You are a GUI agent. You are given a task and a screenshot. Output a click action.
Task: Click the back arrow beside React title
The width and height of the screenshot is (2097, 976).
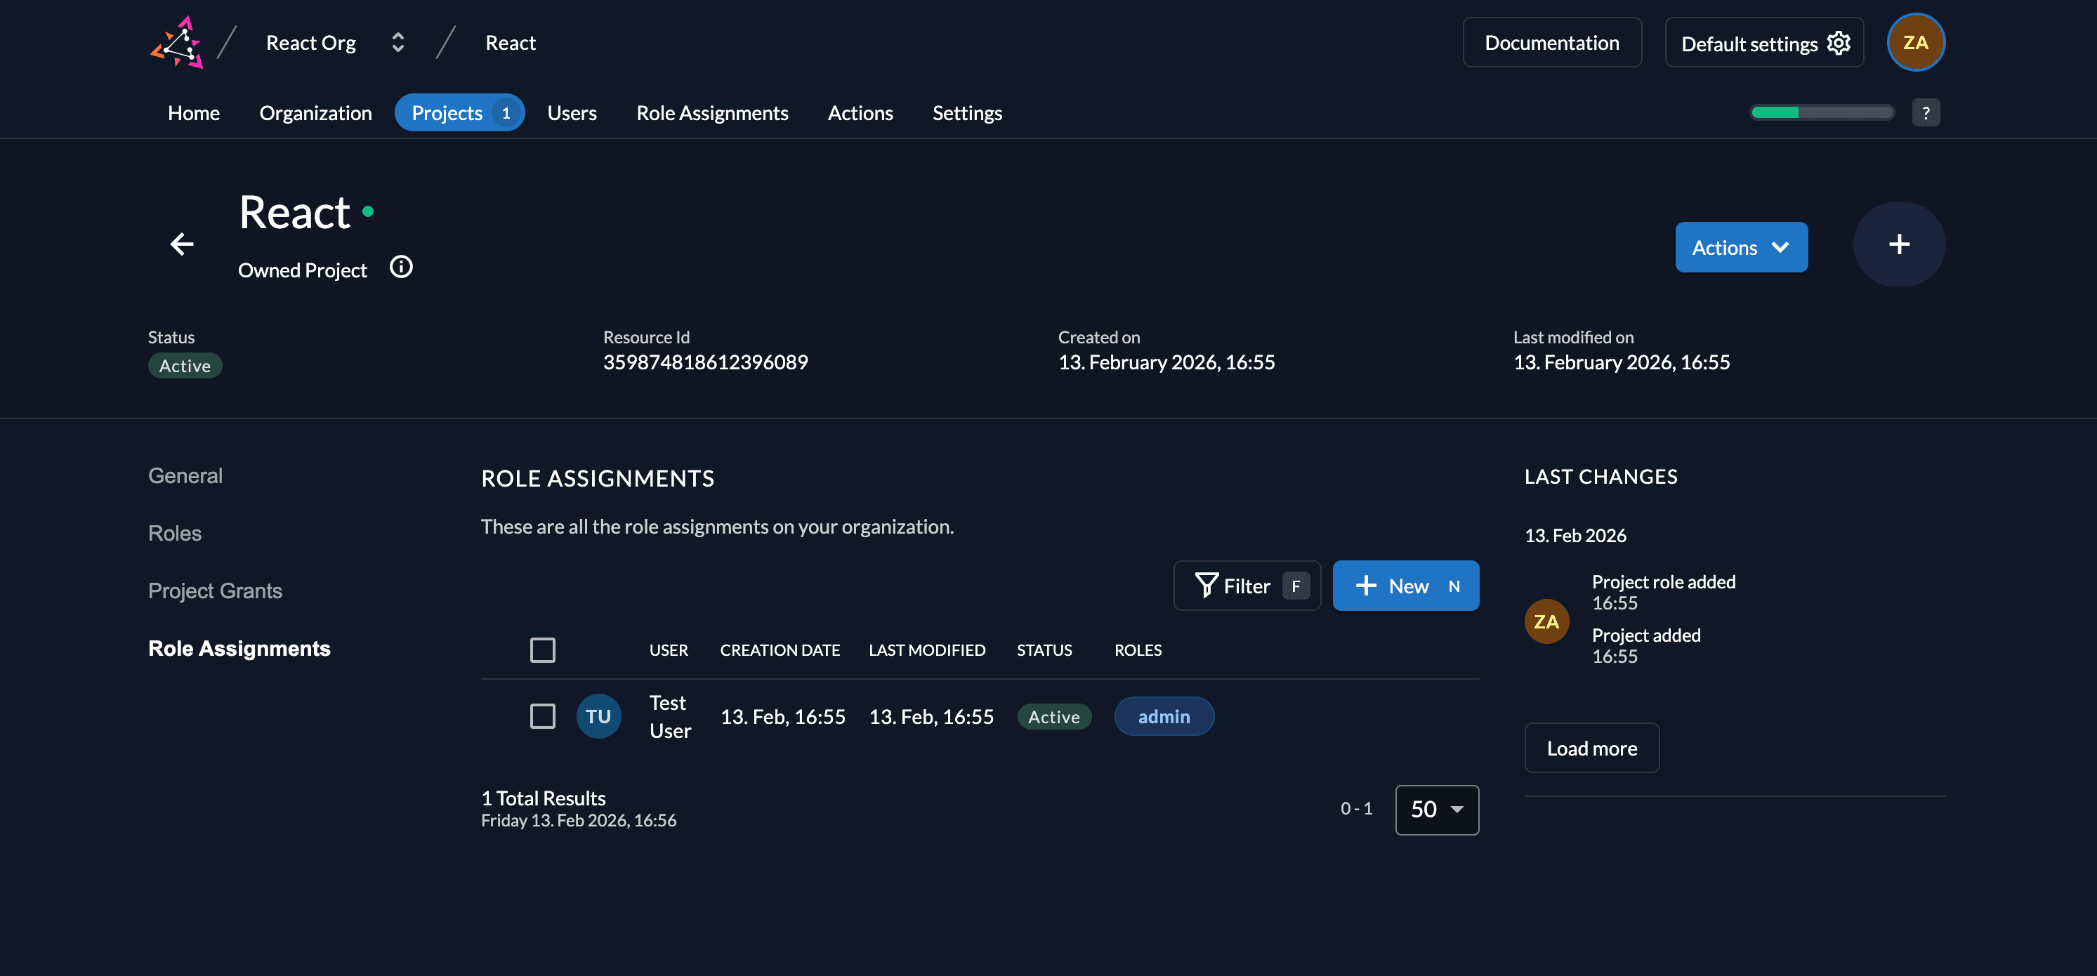tap(181, 244)
